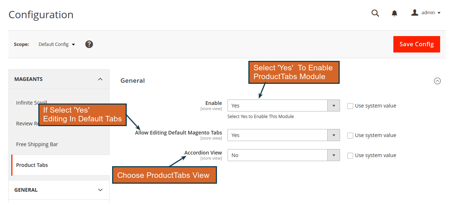
Task: Check Use system value for Allow Editing
Action: tap(350, 136)
